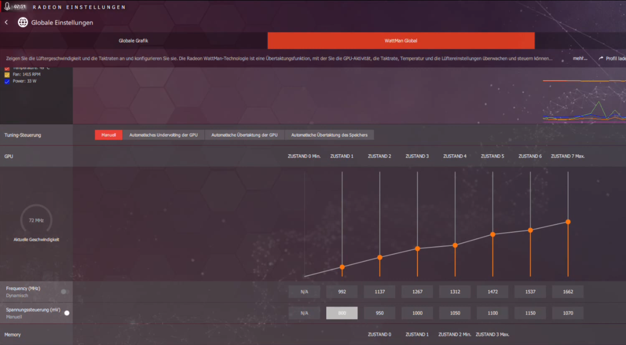
Task: Click the 1662 frequency field
Action: [x=568, y=292]
